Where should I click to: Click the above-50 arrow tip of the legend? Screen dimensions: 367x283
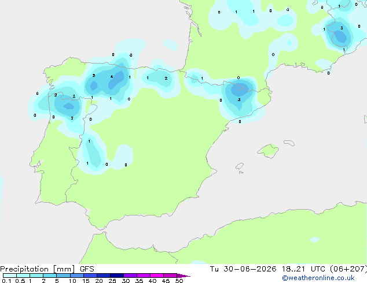pyautogui.click(x=183, y=275)
